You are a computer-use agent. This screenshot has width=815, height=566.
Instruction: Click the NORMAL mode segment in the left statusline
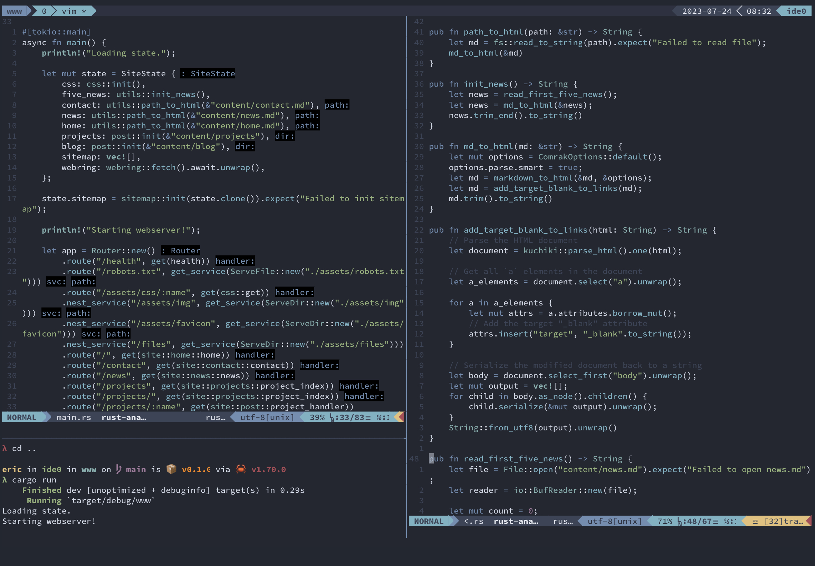(x=22, y=417)
